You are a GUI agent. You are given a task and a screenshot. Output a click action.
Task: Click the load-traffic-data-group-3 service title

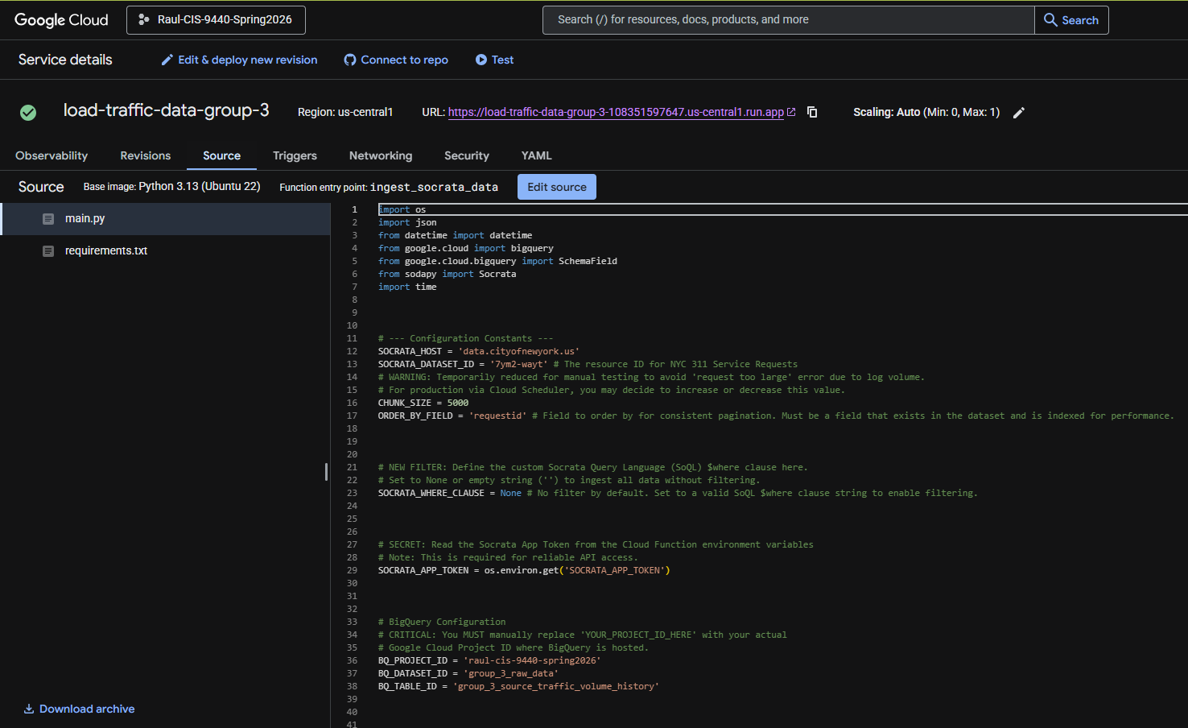point(167,110)
